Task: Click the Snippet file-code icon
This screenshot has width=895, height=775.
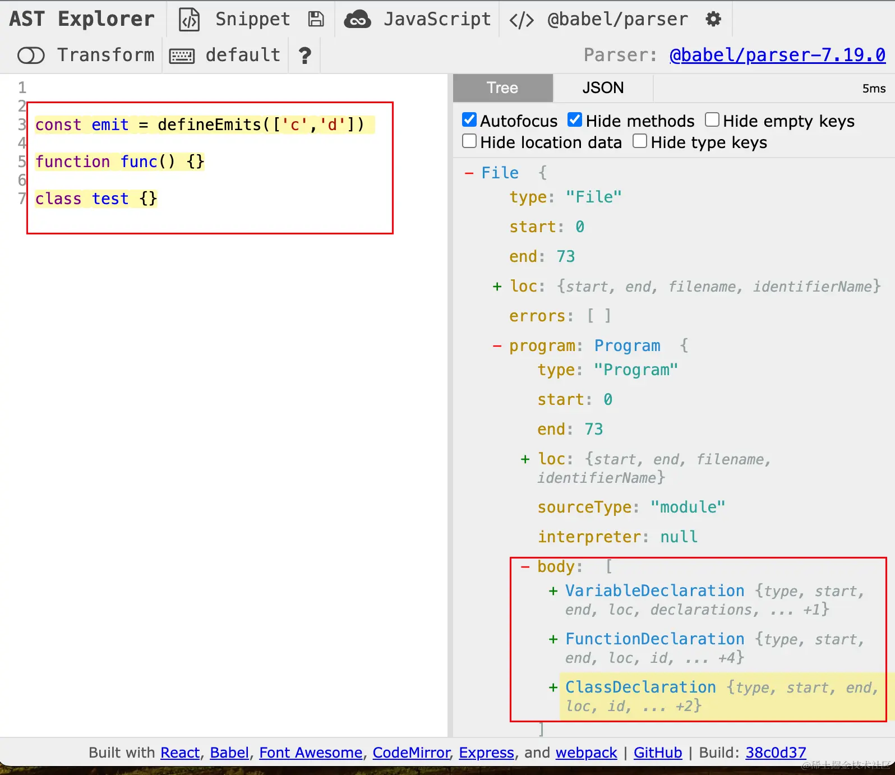Action: point(189,20)
